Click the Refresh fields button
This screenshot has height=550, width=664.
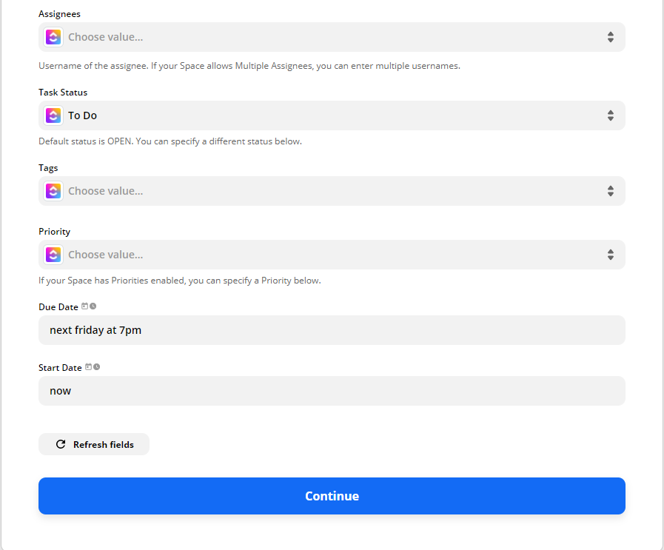(x=94, y=444)
